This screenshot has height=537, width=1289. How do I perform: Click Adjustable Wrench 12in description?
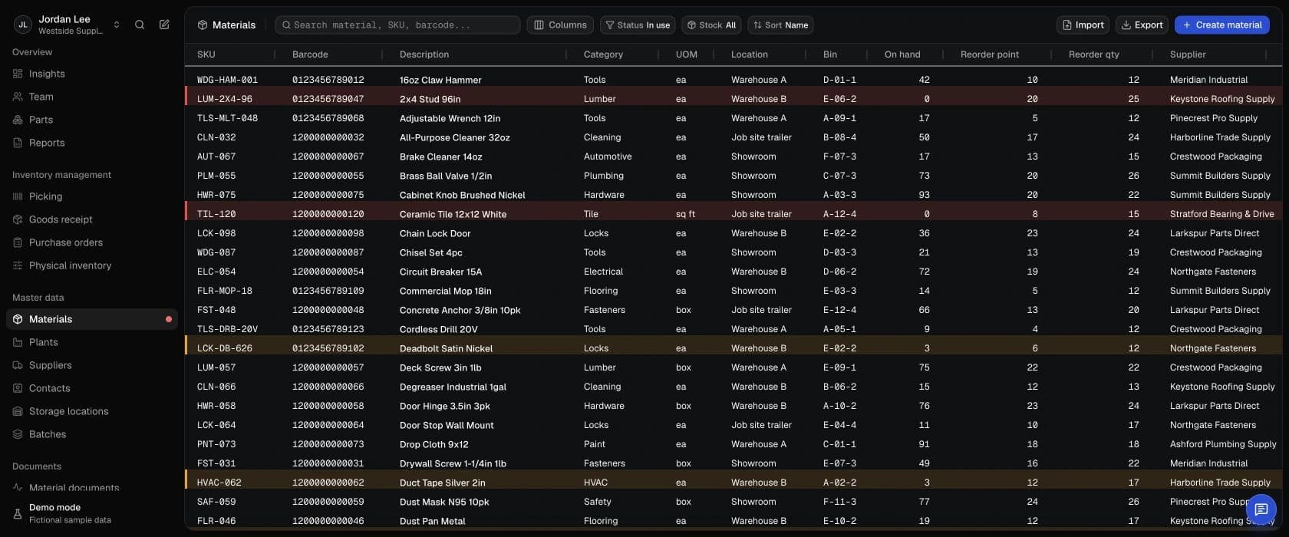(450, 118)
